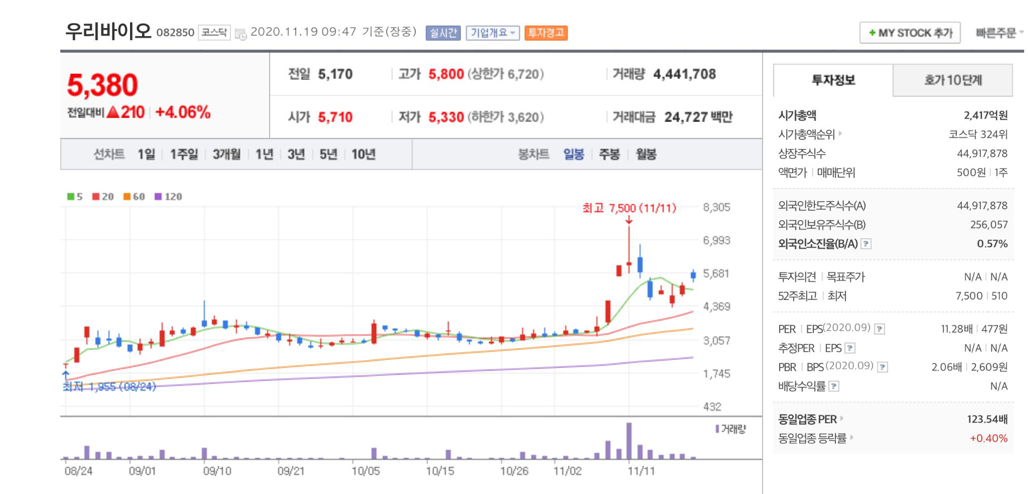This screenshot has width=1028, height=494.
Task: Click the orange 60-day moving average swatch
Action: tap(127, 197)
